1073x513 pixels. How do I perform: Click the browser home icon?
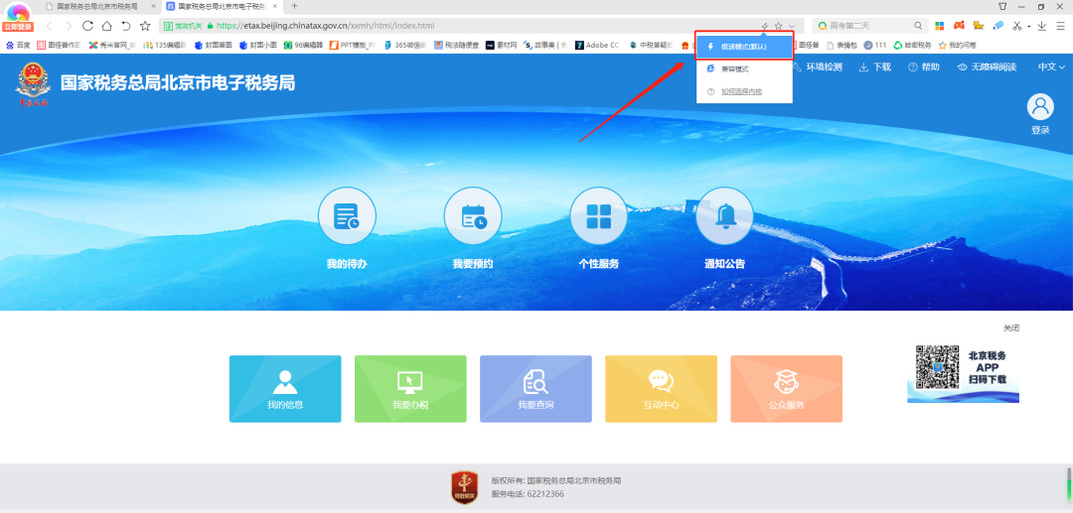(106, 26)
